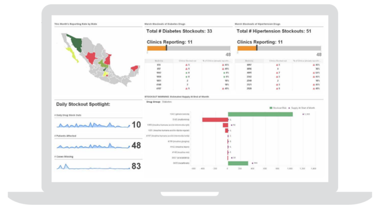Click the Total # Hipertension Stockouts: 51 heading
The image size is (374, 206).
tap(274, 31)
